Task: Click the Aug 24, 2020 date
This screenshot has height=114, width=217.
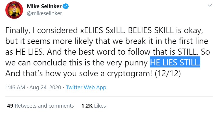Action: click(x=45, y=88)
